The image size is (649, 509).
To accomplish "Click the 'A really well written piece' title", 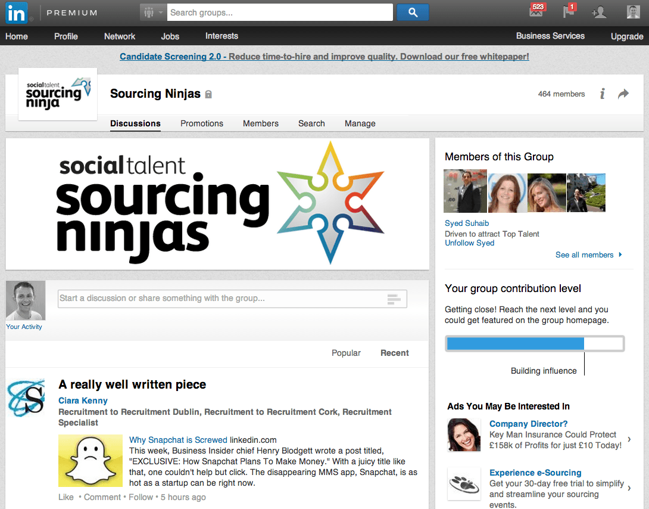I will (132, 384).
